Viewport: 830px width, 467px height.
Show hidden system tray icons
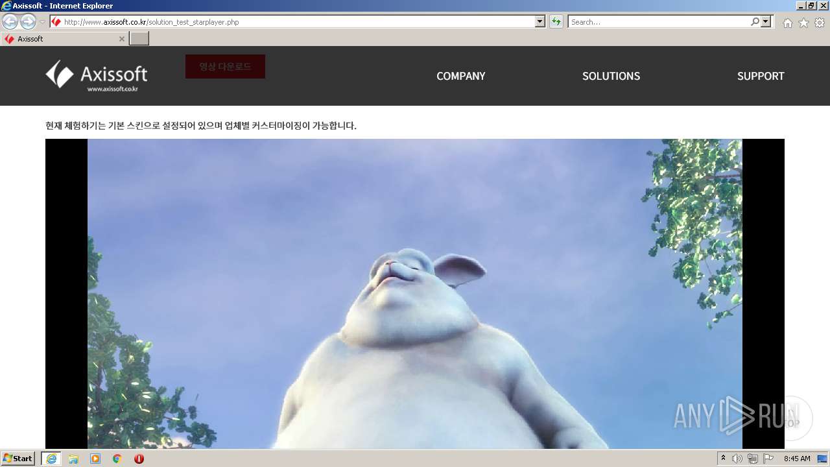click(x=724, y=459)
